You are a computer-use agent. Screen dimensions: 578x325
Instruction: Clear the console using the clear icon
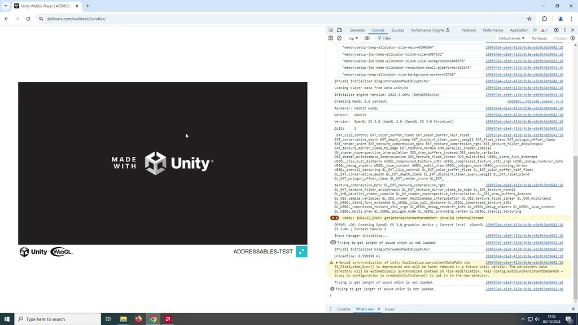338,38
